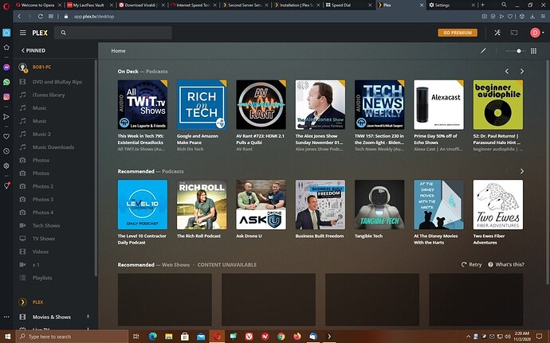The height and width of the screenshot is (343, 550).
Task: Open Instagram in Opera sidebar
Action: click(6, 97)
